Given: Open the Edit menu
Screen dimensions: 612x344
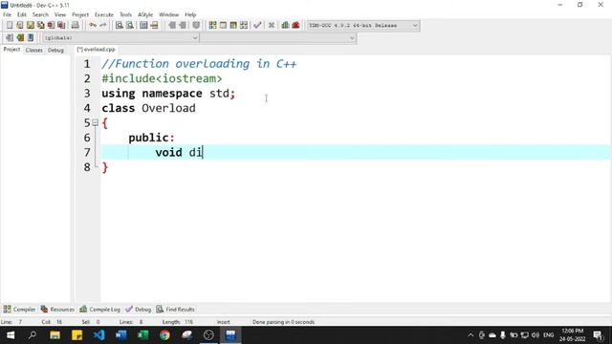Looking at the screenshot, I should pos(21,15).
